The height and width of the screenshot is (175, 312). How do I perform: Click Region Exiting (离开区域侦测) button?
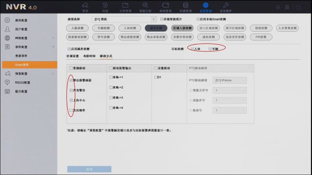(x=235, y=28)
